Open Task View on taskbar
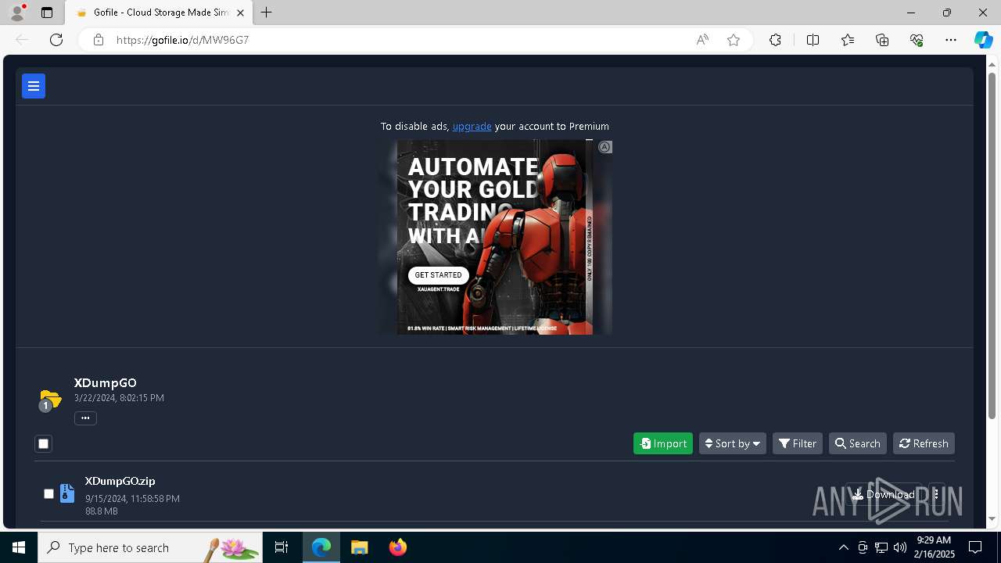Viewport: 1001px width, 563px height. click(282, 547)
